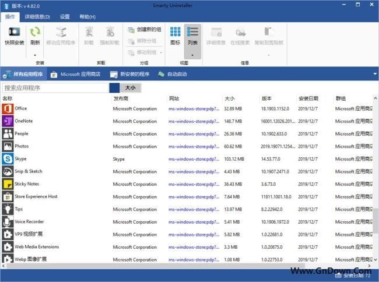Click the Office app icon
Viewport: 379px width, 282px height.
pos(8,108)
